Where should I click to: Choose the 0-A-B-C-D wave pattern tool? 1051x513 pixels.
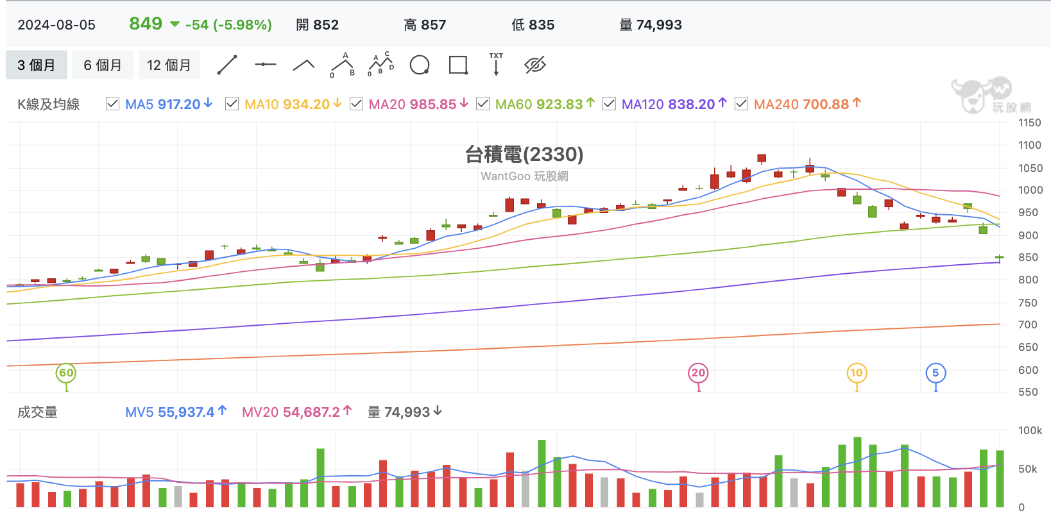[x=381, y=65]
